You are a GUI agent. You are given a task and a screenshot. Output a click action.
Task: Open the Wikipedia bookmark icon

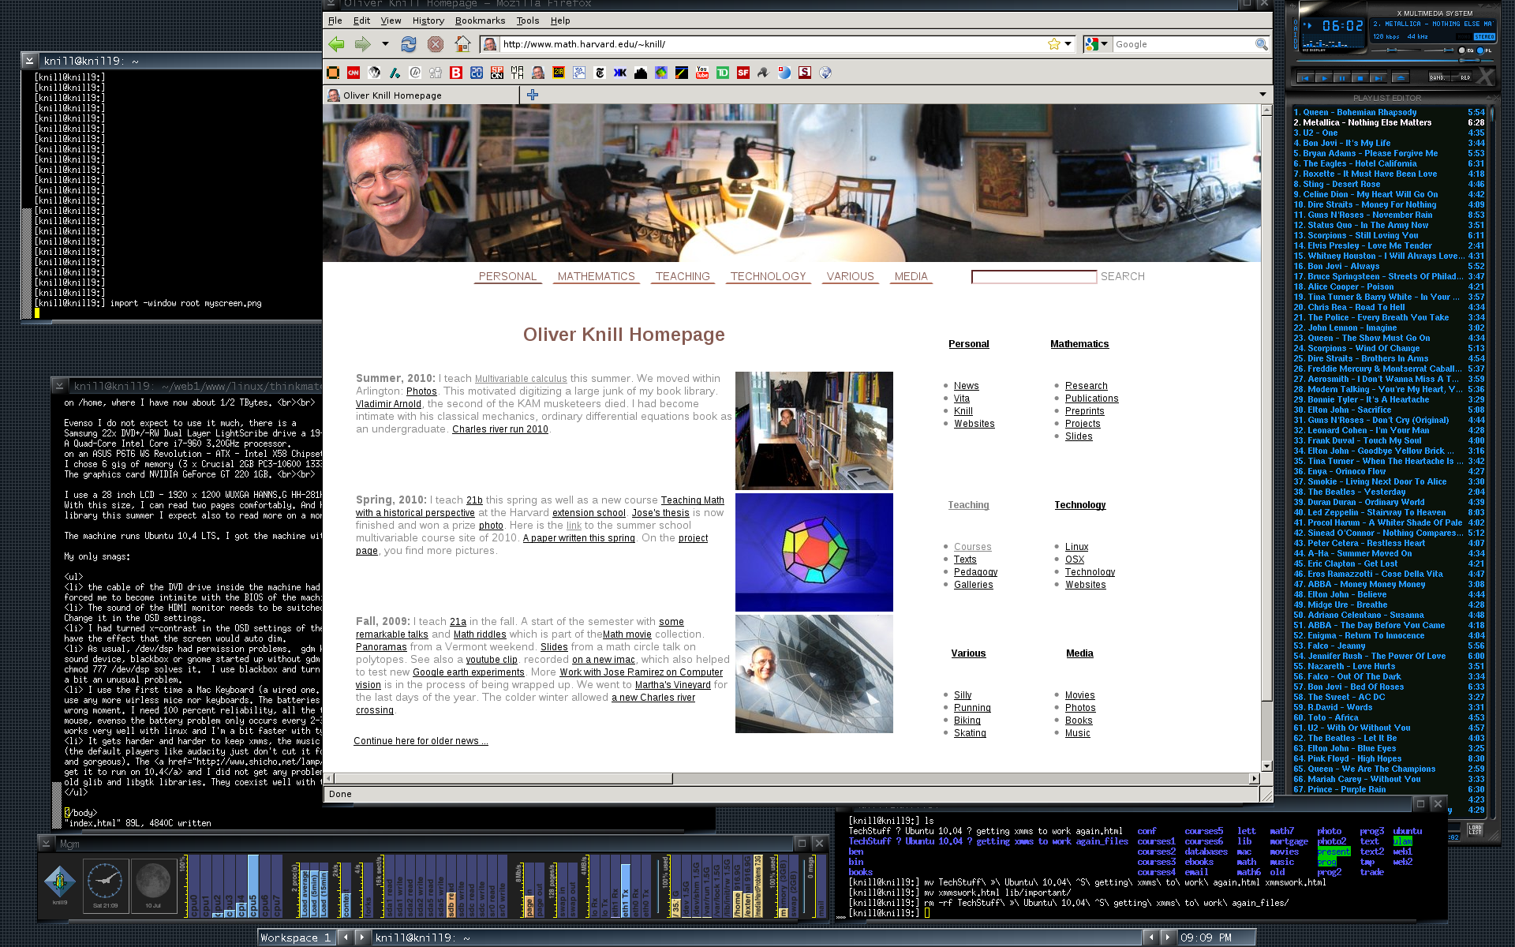(374, 73)
